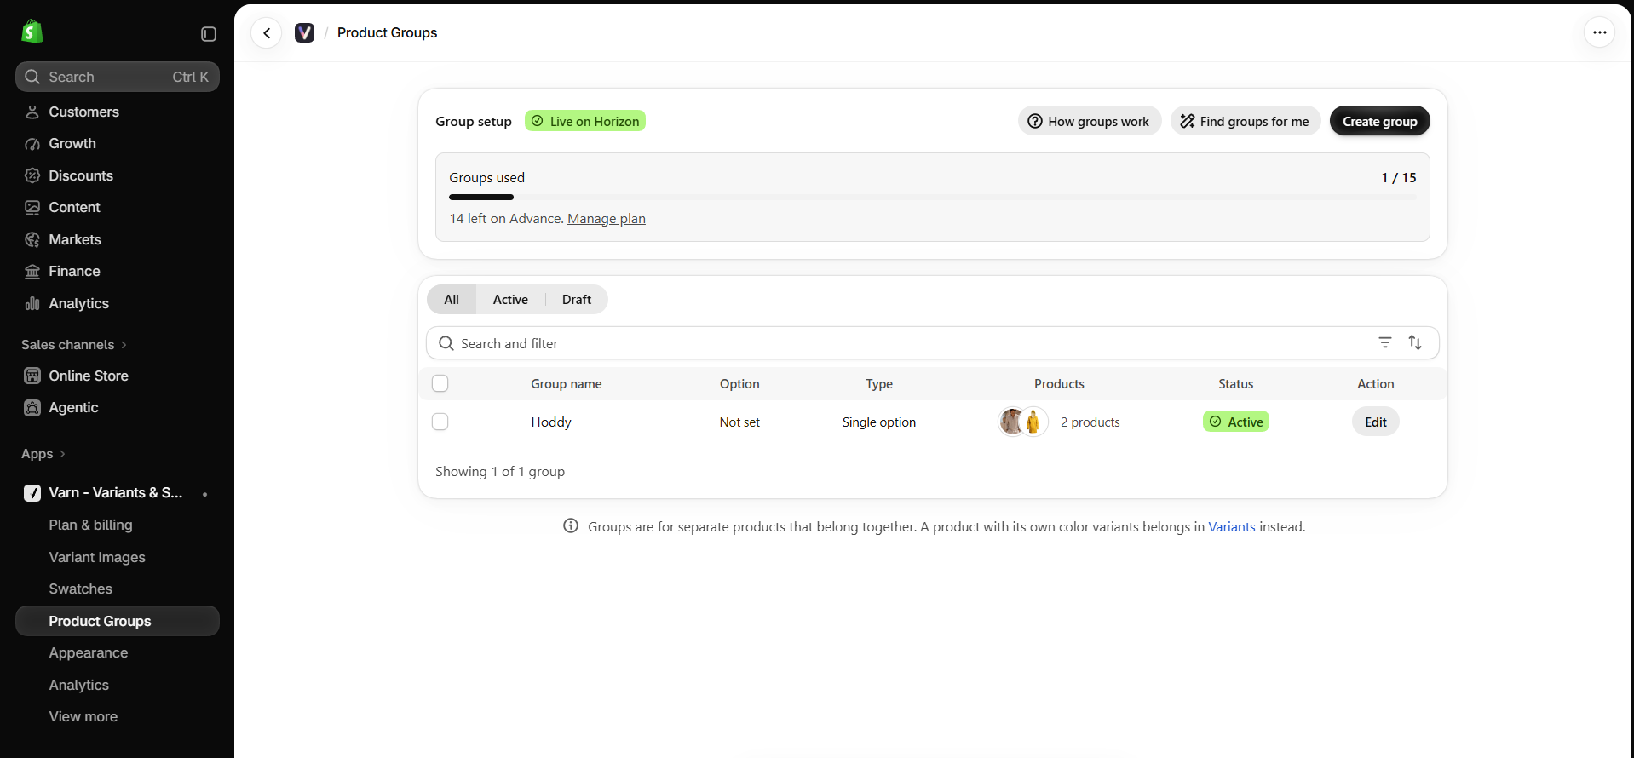Follow the Variants link in the note
The image size is (1634, 758).
pyautogui.click(x=1232, y=527)
